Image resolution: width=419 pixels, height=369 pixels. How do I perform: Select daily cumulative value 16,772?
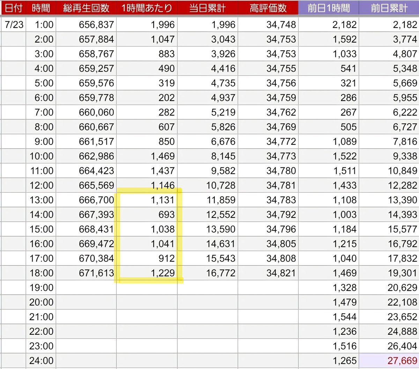(207, 273)
